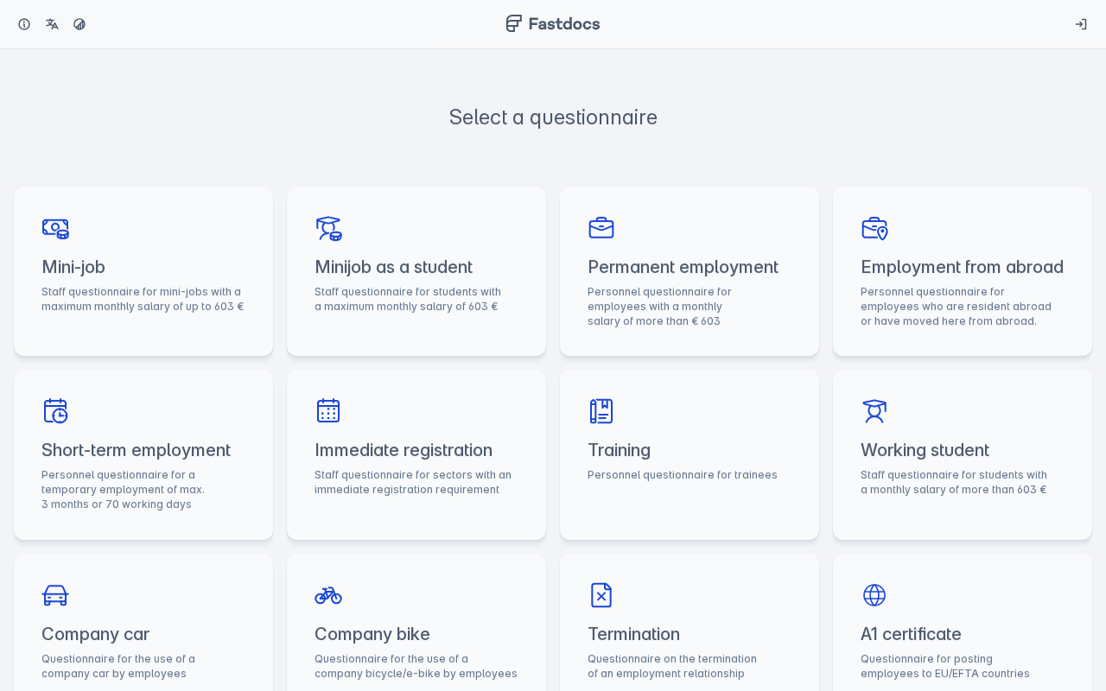Open the Permanent employment questionnaire title
This screenshot has width=1106, height=691.
coord(683,267)
